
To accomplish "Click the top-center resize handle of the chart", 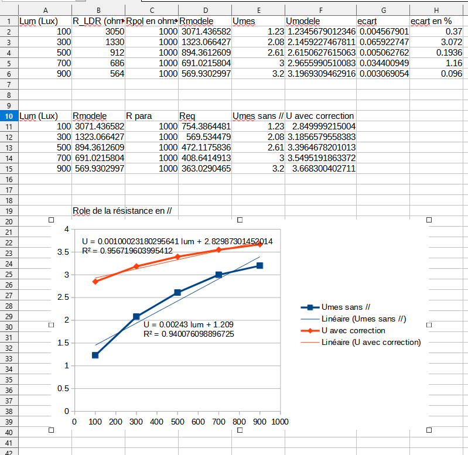I will [x=240, y=220].
